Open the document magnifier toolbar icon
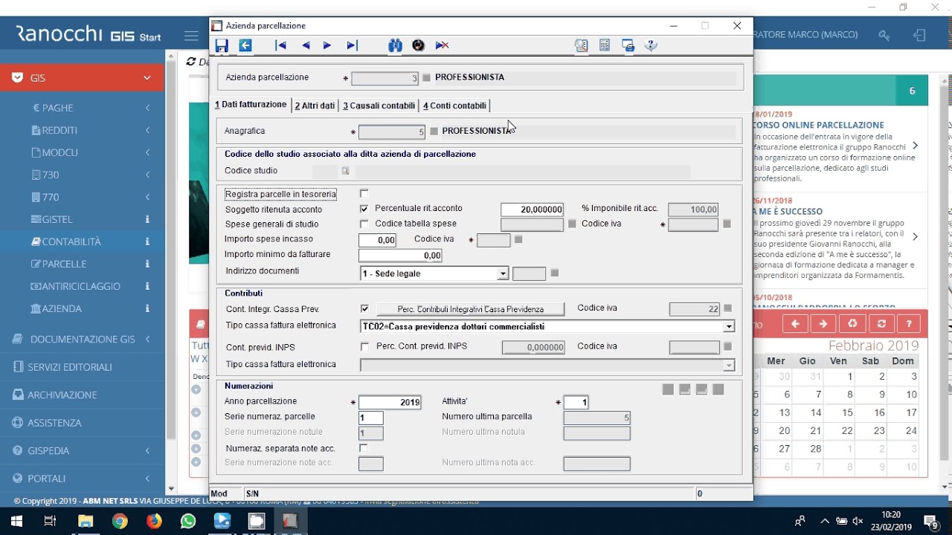Viewport: 952px width, 535px height. point(581,46)
